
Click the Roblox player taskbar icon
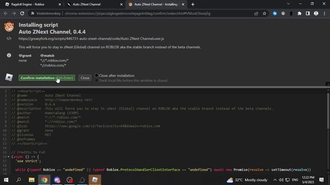[x=95, y=180]
